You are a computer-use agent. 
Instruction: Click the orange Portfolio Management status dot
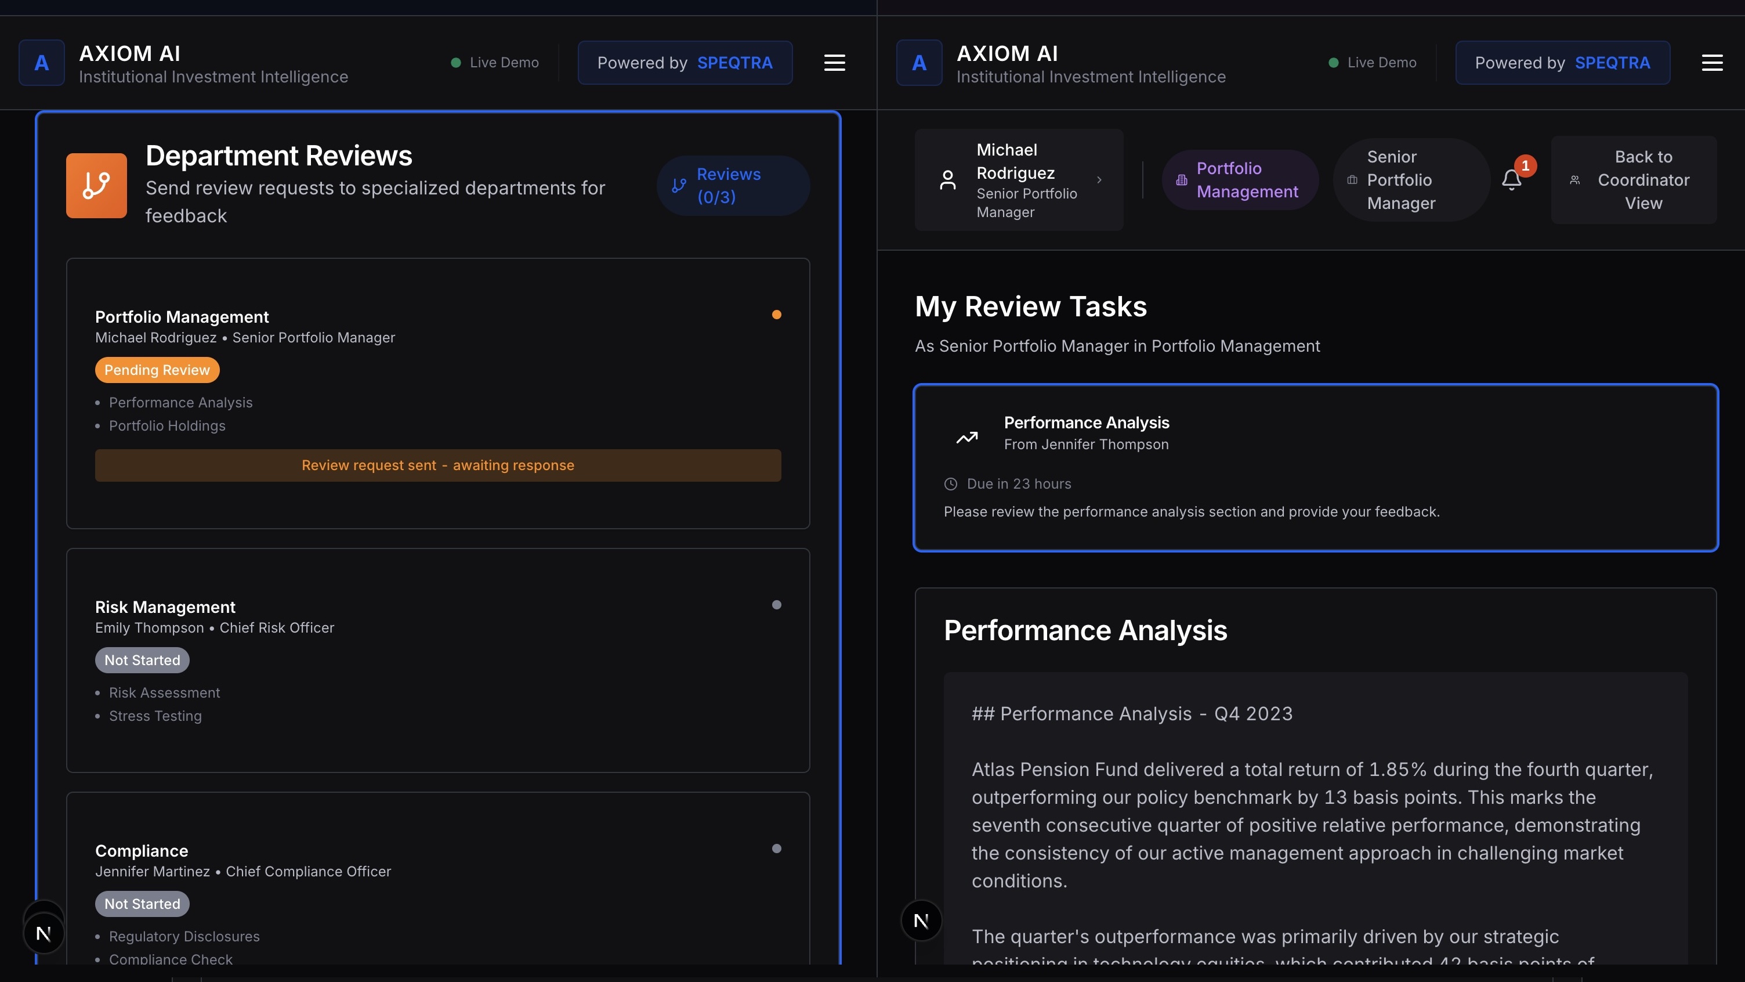tap(776, 315)
